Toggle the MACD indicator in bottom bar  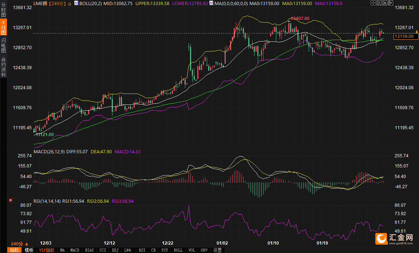[75, 250]
